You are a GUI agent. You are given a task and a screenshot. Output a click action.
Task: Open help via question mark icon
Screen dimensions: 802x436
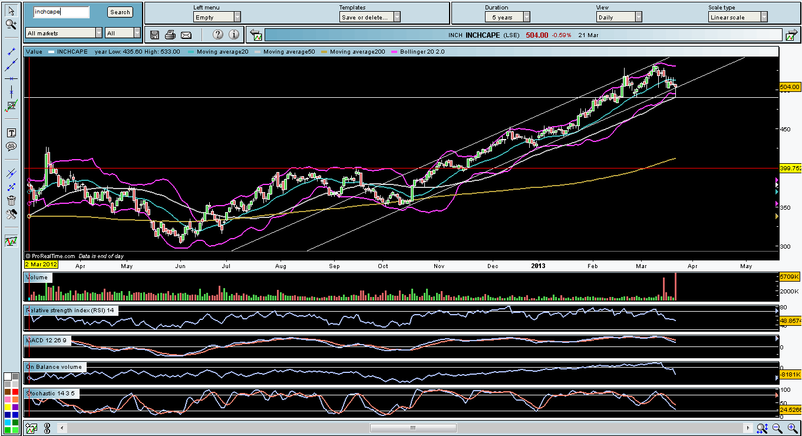coord(218,35)
